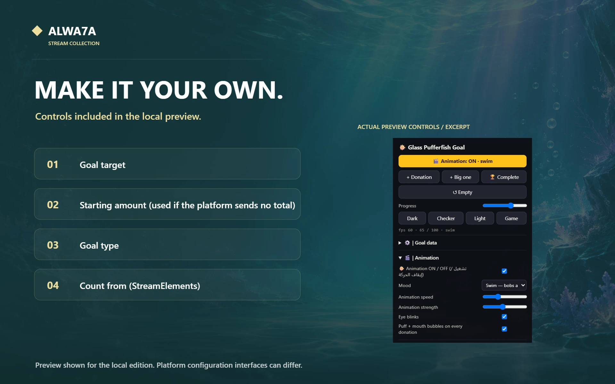Click the + Big one button
Screen dimensions: 615x384
coord(460,177)
